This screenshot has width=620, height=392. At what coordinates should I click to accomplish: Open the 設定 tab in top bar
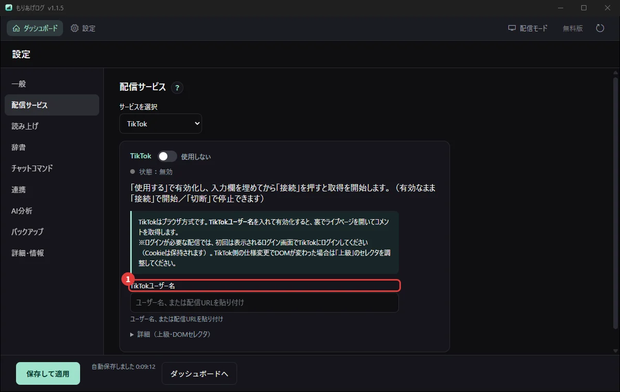coord(83,28)
